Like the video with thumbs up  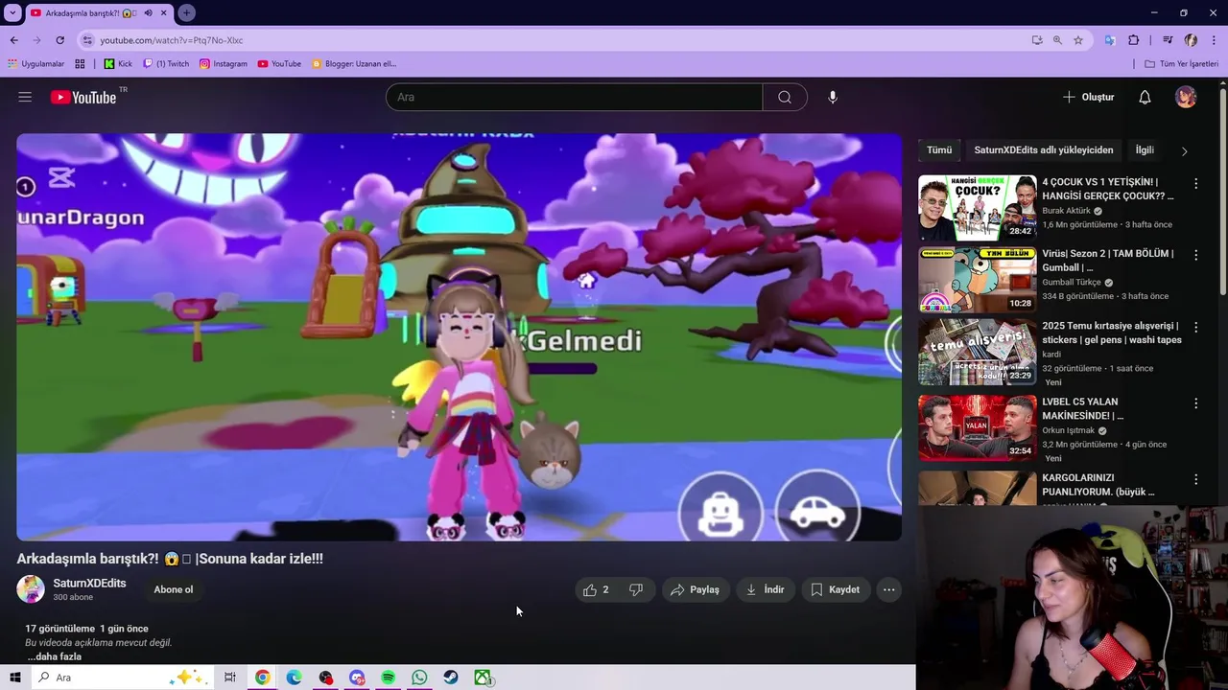[x=596, y=589]
